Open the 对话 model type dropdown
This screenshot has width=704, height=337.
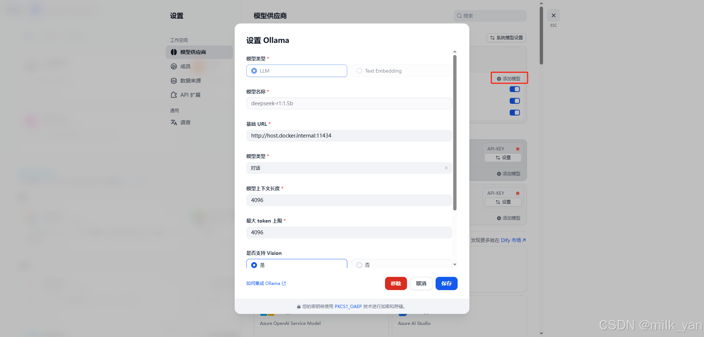349,168
